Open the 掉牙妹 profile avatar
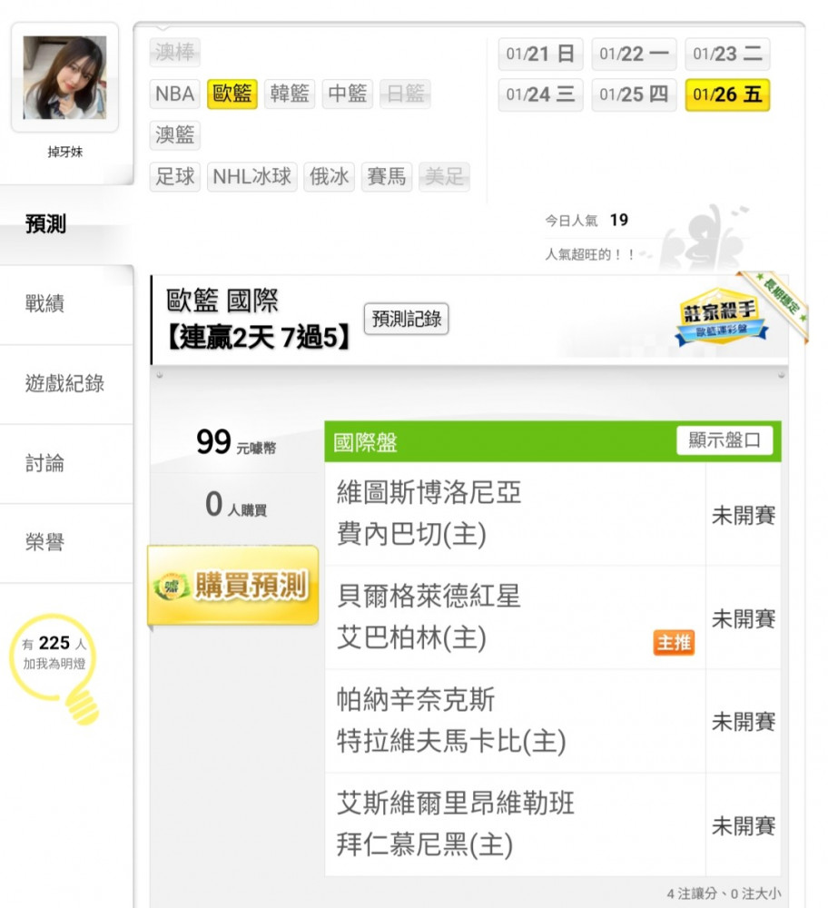Image resolution: width=828 pixels, height=908 pixels. pyautogui.click(x=64, y=77)
